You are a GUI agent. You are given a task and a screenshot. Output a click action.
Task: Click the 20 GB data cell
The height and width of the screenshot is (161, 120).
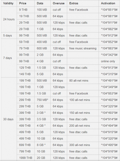pyautogui.click(x=41, y=158)
